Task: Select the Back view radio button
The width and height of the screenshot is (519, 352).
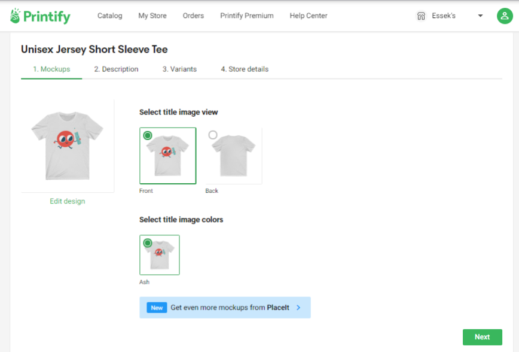Action: pos(213,135)
